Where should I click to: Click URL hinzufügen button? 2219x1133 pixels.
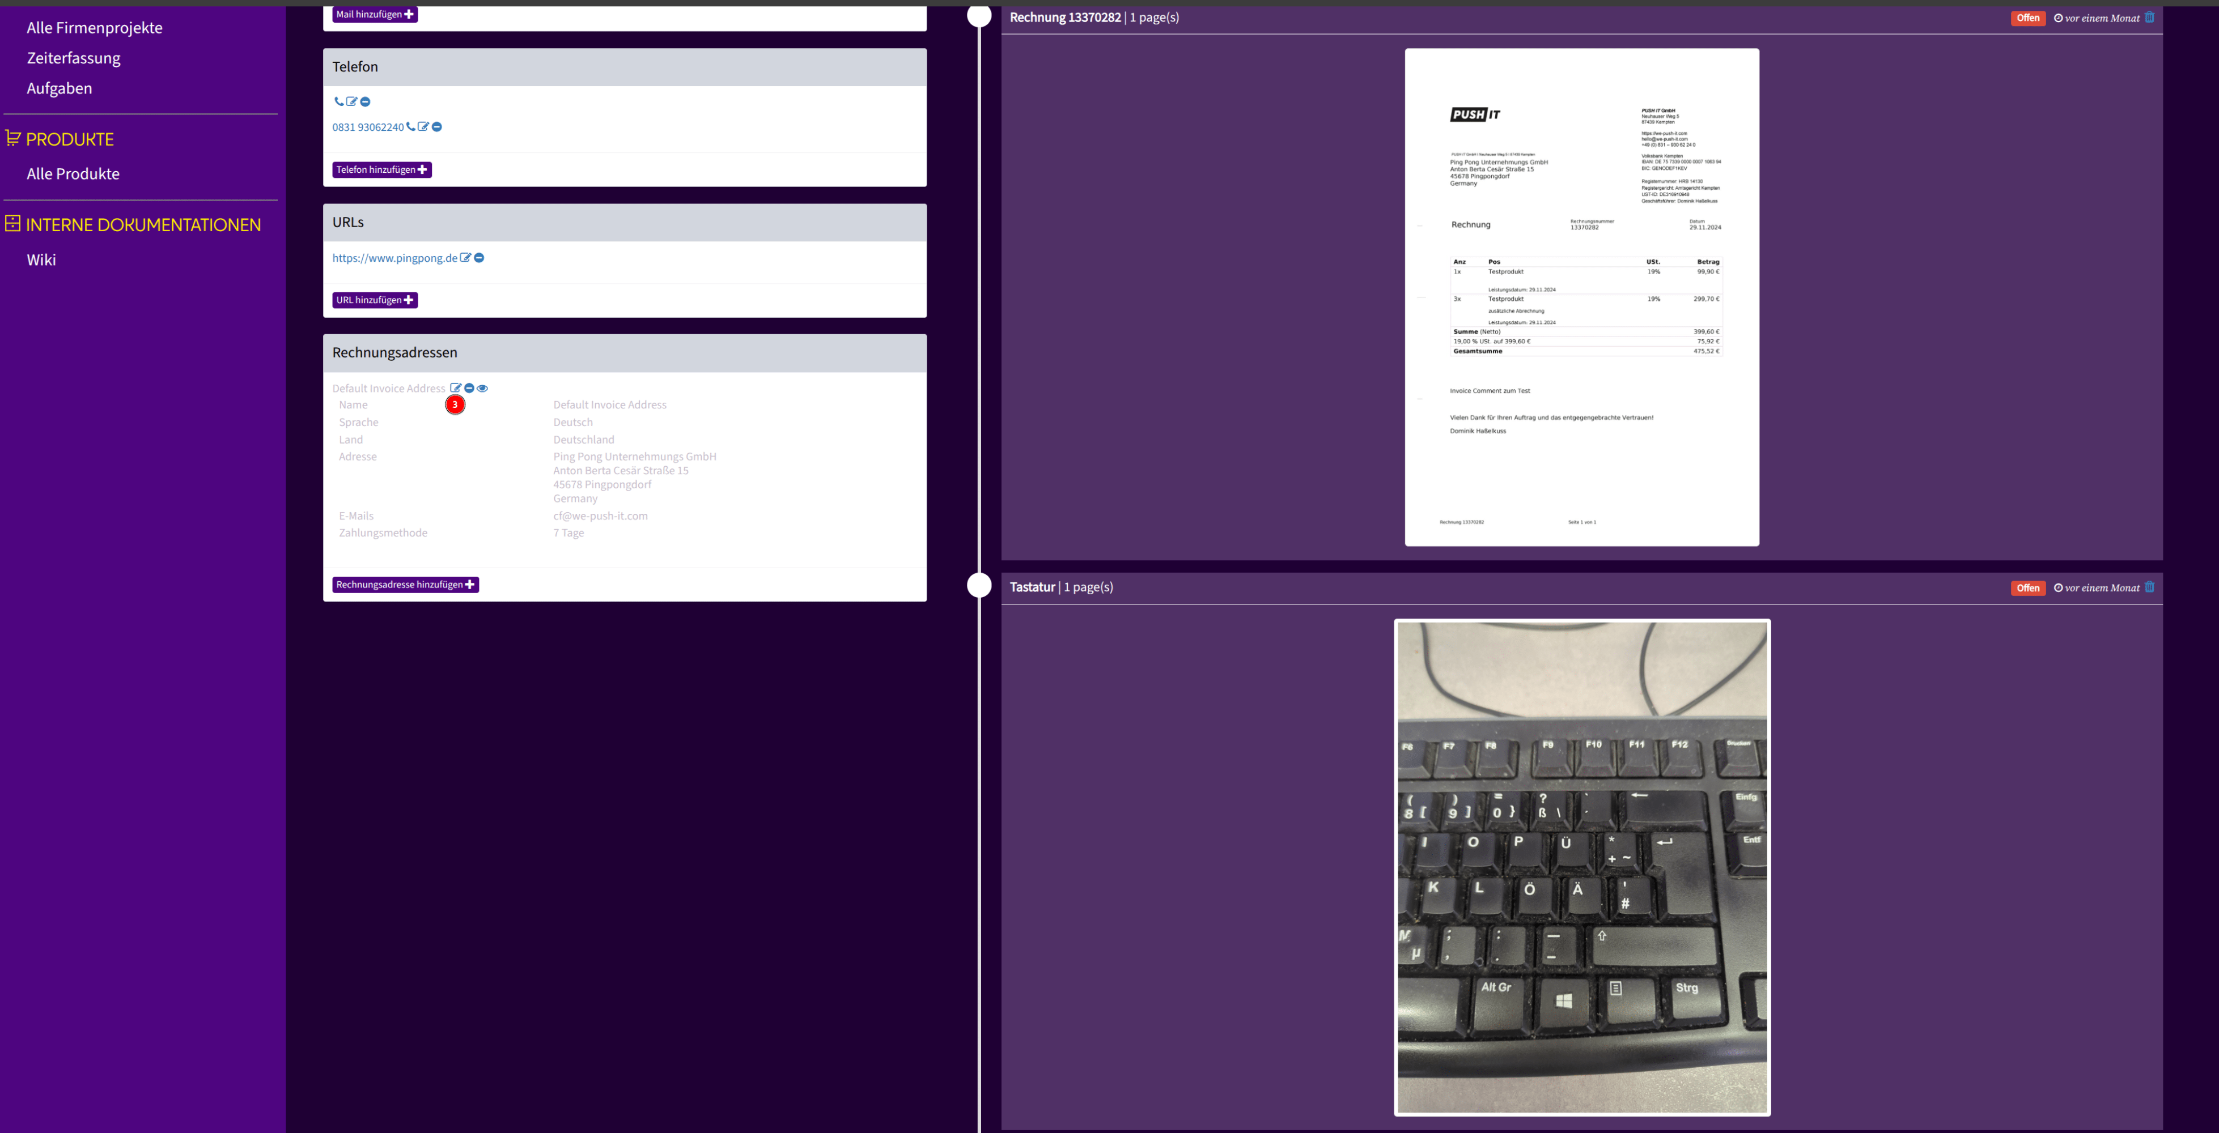pos(375,300)
